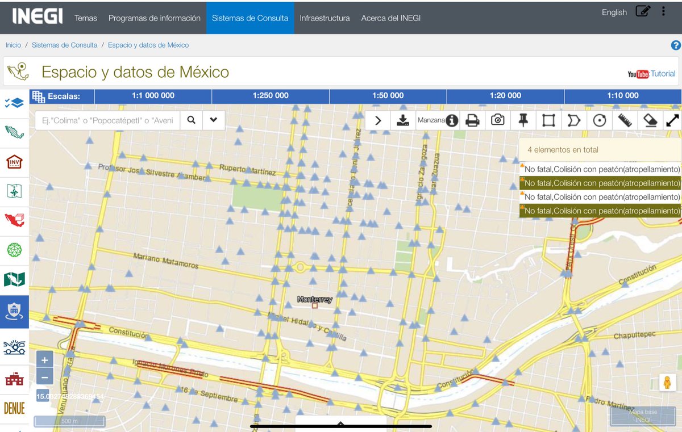682x432 pixels.
Task: Select the circle buffer tool
Action: [600, 120]
